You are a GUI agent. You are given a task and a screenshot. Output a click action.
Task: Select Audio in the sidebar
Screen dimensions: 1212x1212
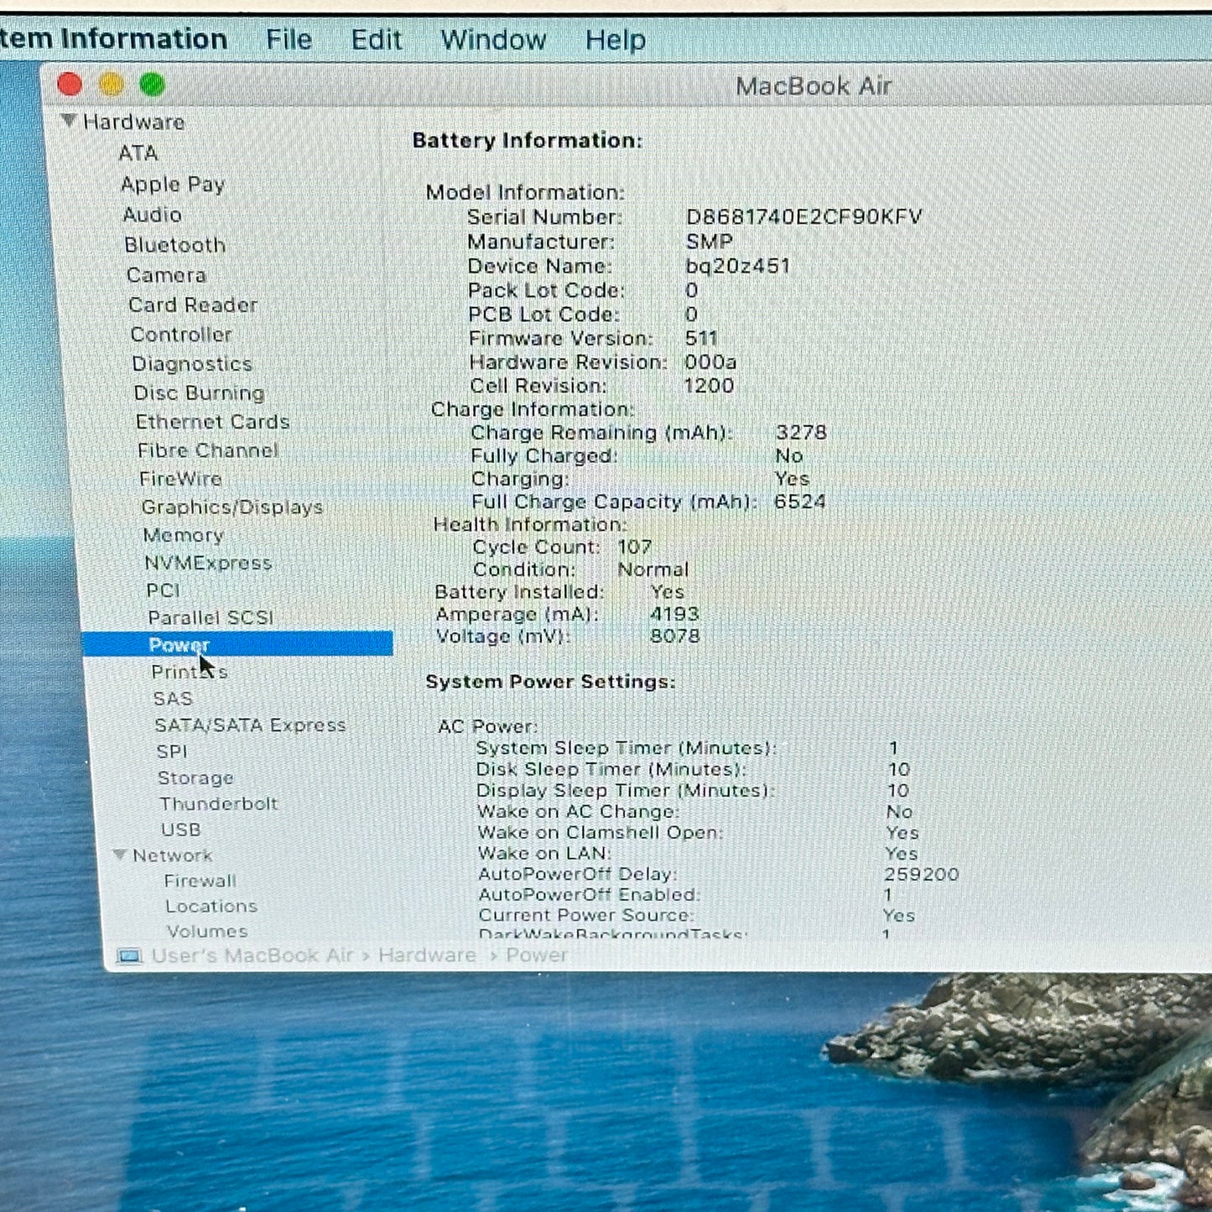[x=152, y=215]
